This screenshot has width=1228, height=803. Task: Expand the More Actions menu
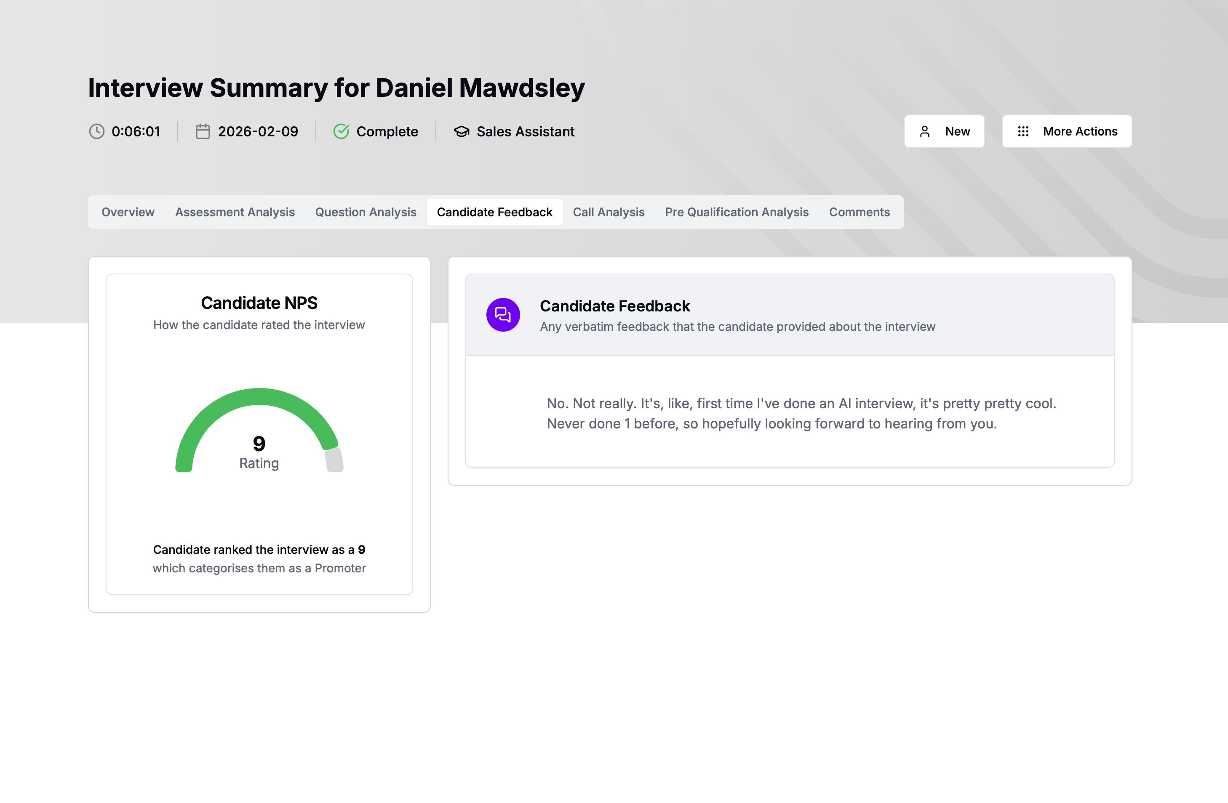(1067, 131)
